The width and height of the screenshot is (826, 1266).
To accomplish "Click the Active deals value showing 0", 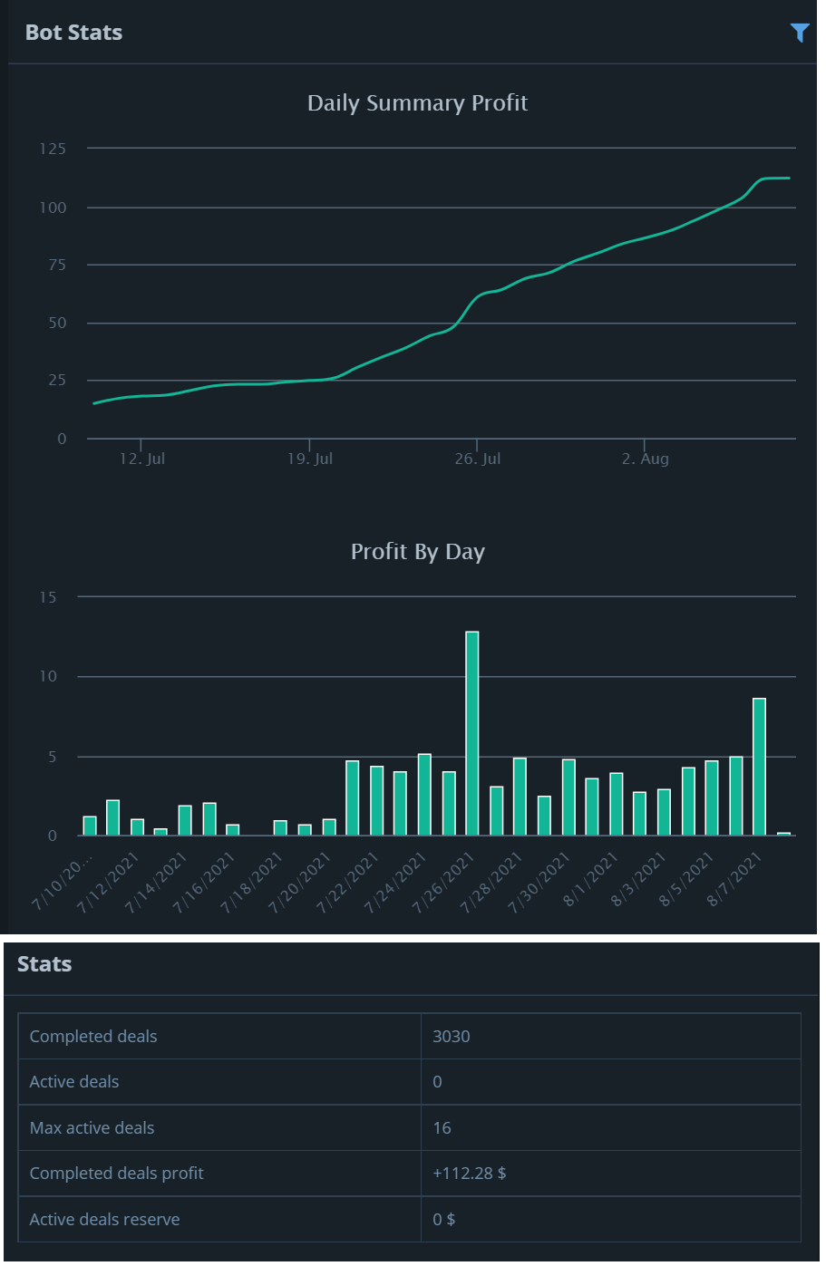I will tap(437, 1081).
